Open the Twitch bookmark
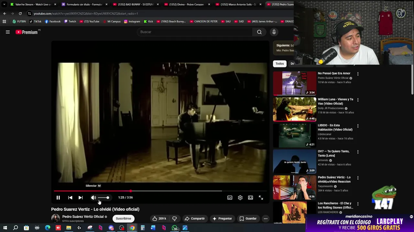414x232 pixels. [x=70, y=22]
